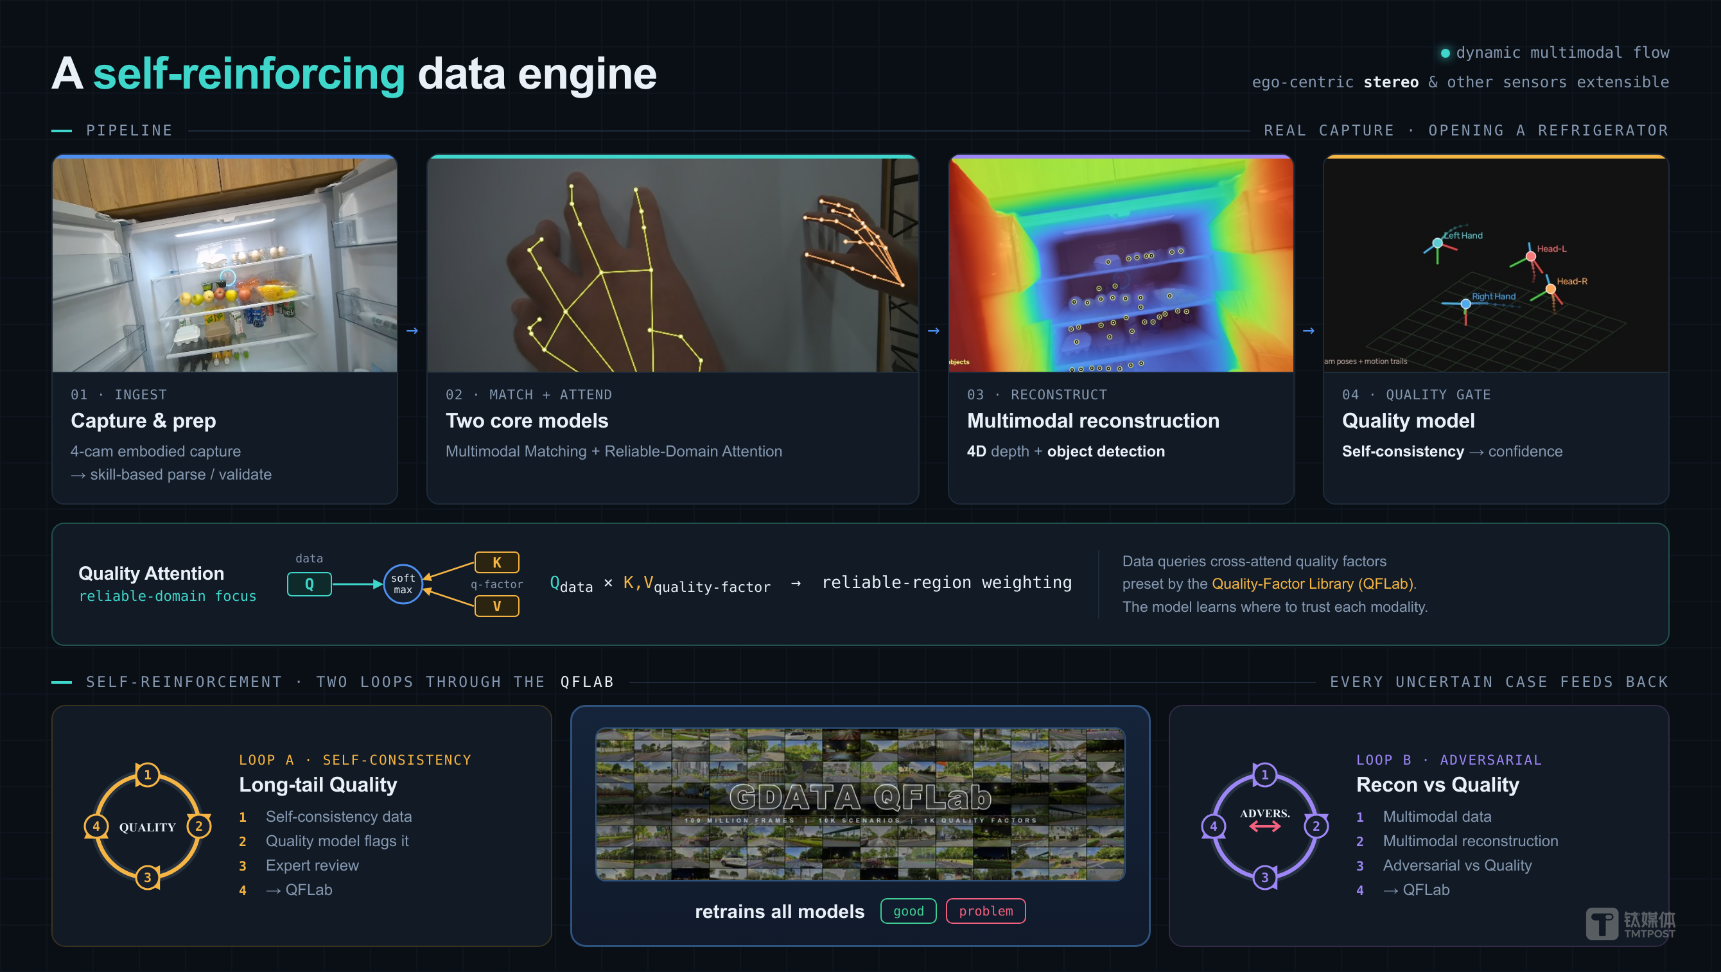Screen dimensions: 1721x972
Task: Click the Q data query box
Action: [x=310, y=584]
